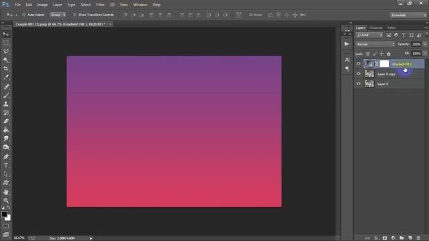The image size is (429, 241).
Task: Select the Horizontal Type tool
Action: pos(6,165)
